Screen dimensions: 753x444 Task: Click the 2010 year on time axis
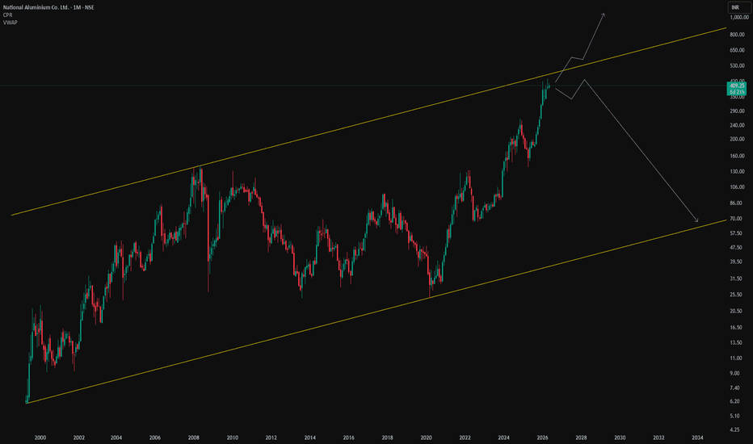click(x=233, y=438)
